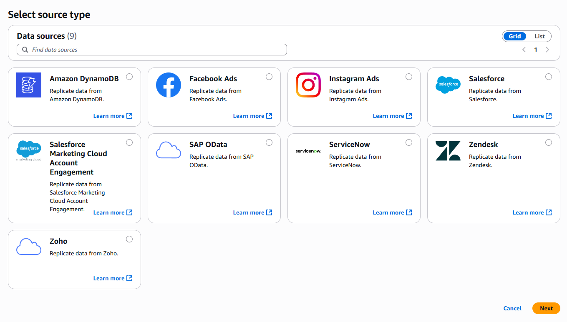Select the Amazon DynamoDB radio button
567x322 pixels.
point(129,77)
